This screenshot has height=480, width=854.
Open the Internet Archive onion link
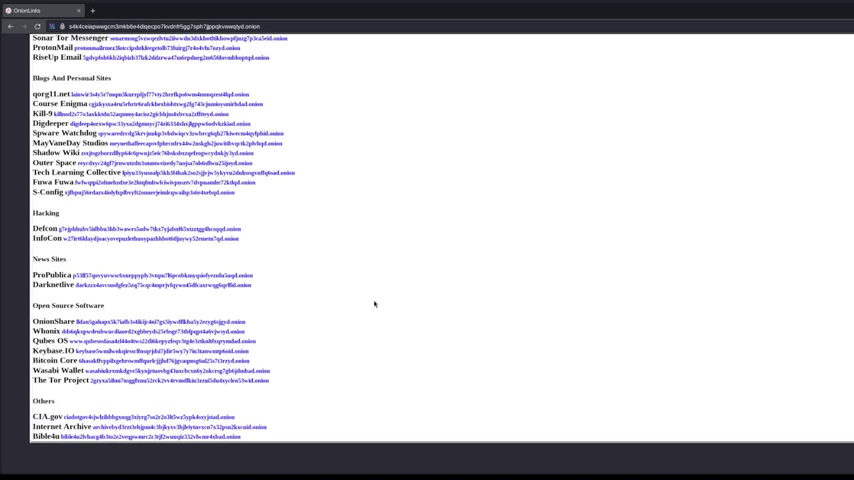[x=179, y=427]
